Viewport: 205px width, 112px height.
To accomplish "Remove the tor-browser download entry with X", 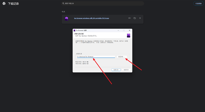I will [140, 18].
